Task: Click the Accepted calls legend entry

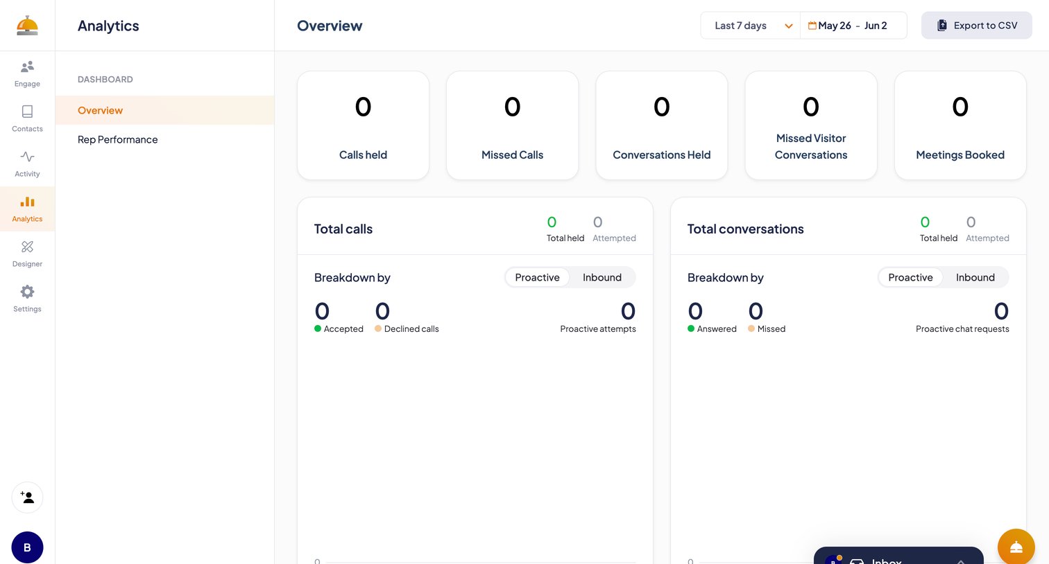Action: 339,329
